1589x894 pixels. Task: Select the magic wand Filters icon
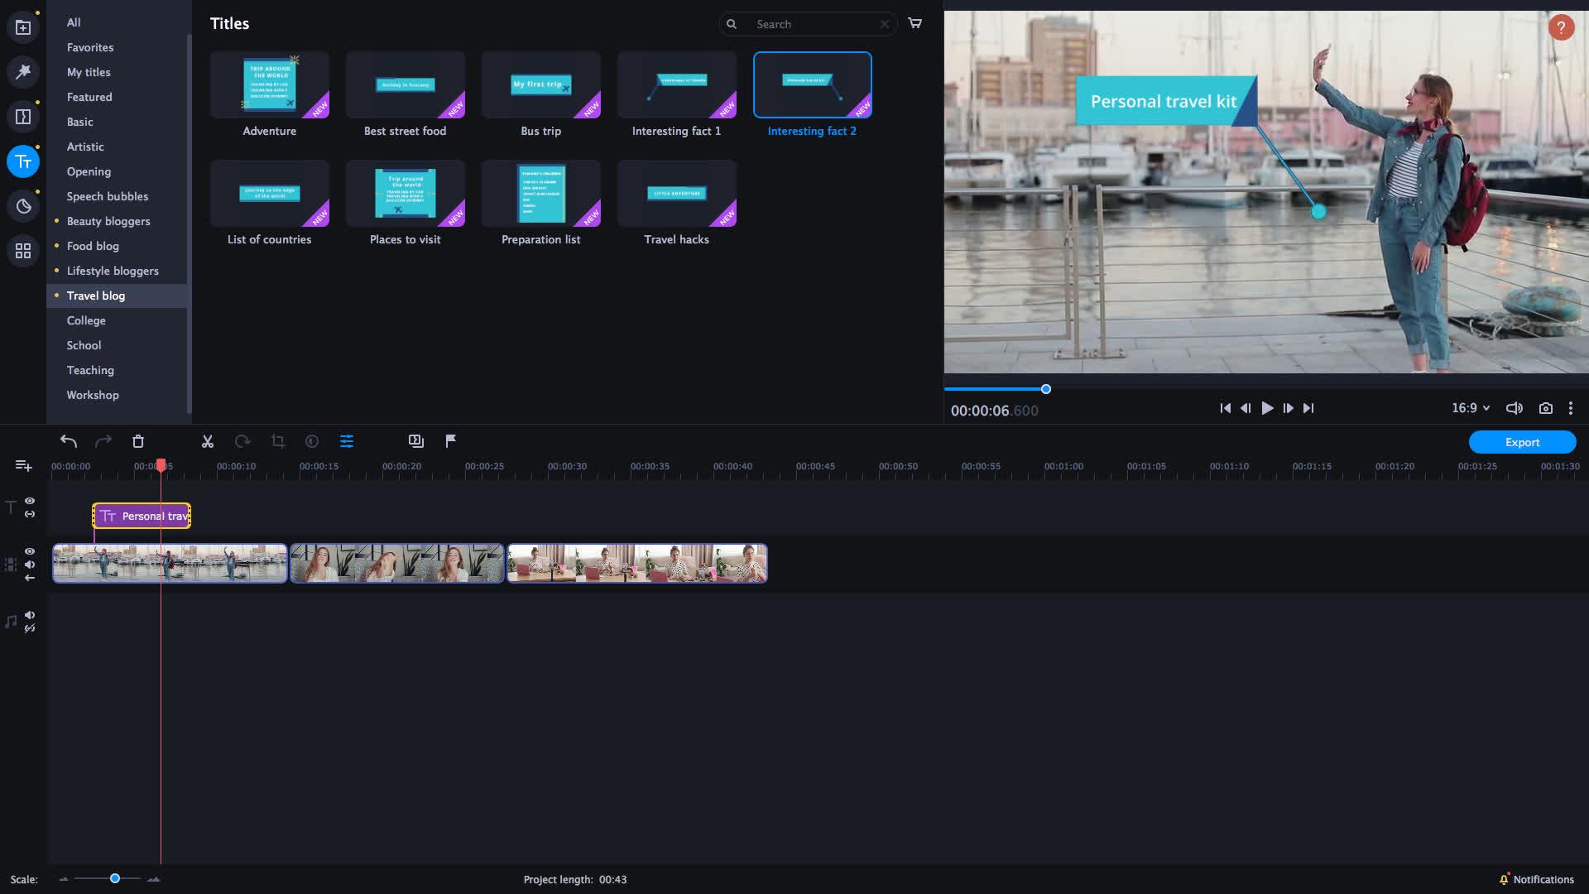tap(23, 71)
